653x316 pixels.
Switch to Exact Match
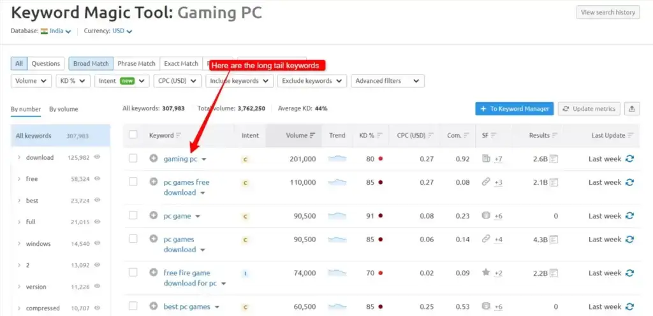click(180, 64)
